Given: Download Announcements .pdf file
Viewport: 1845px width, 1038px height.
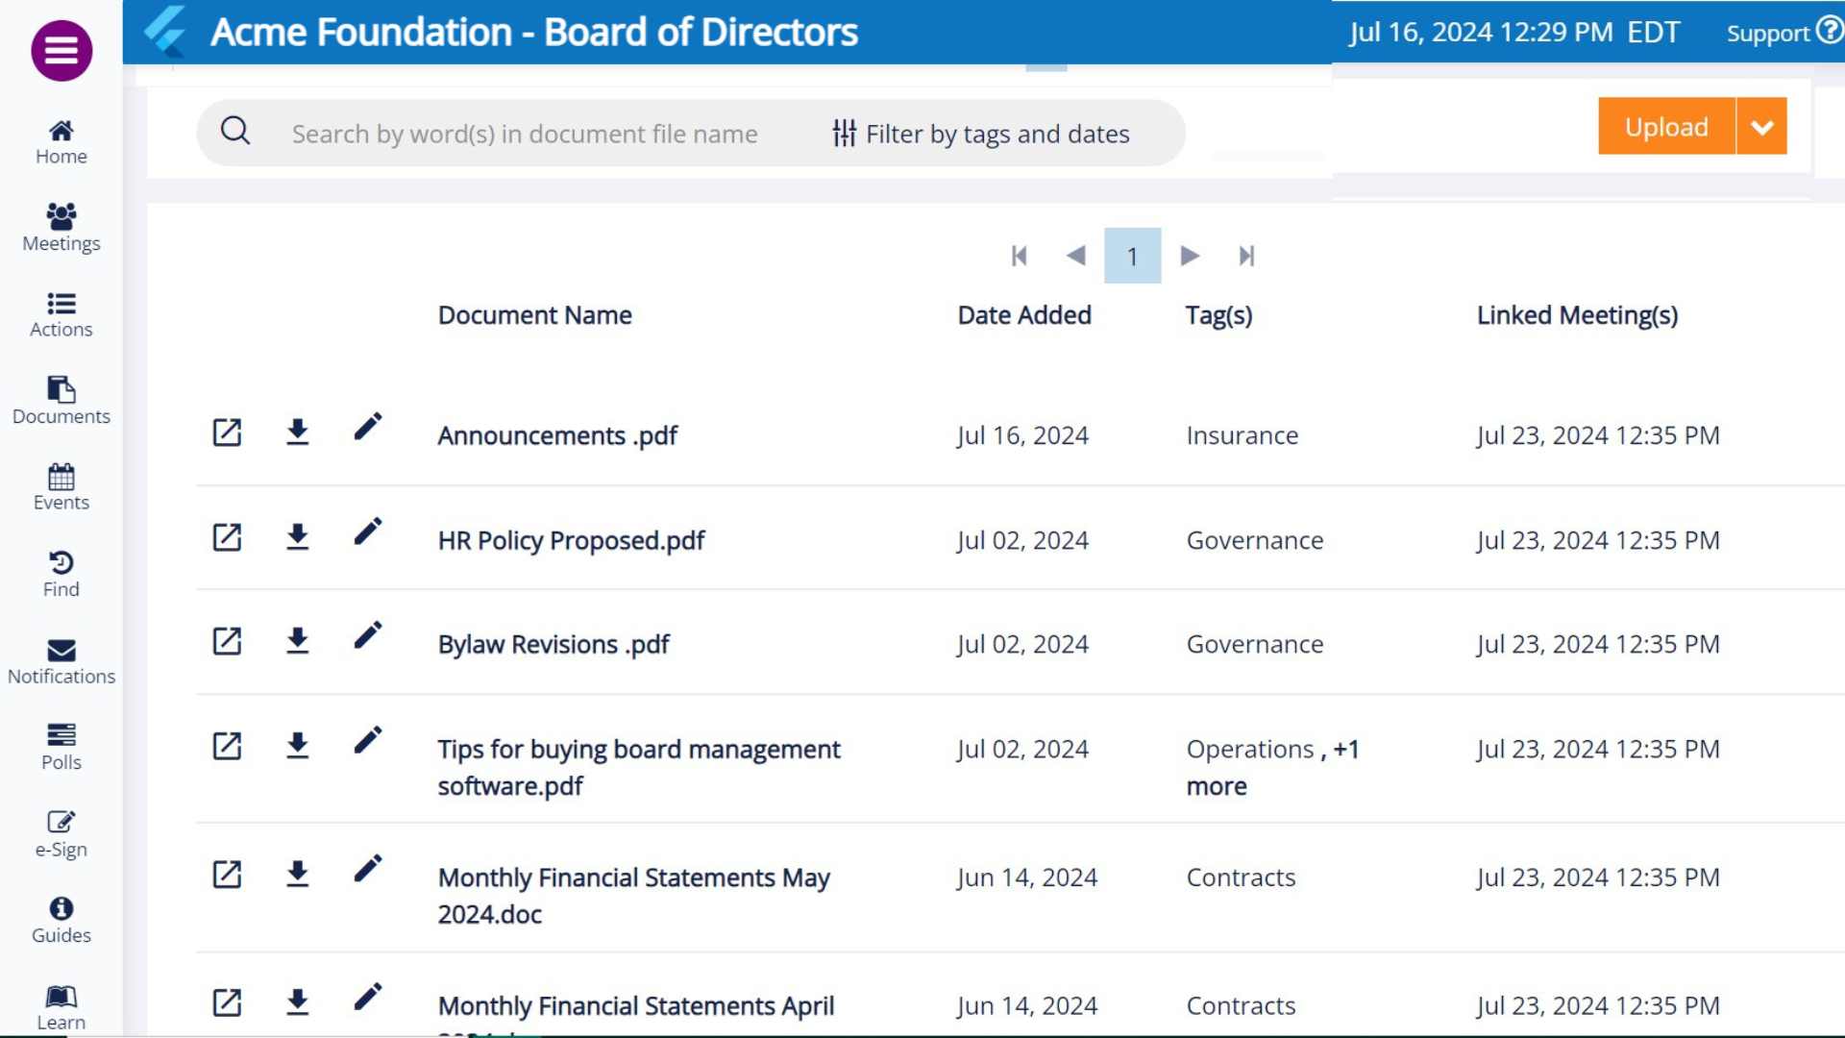Looking at the screenshot, I should click(298, 432).
